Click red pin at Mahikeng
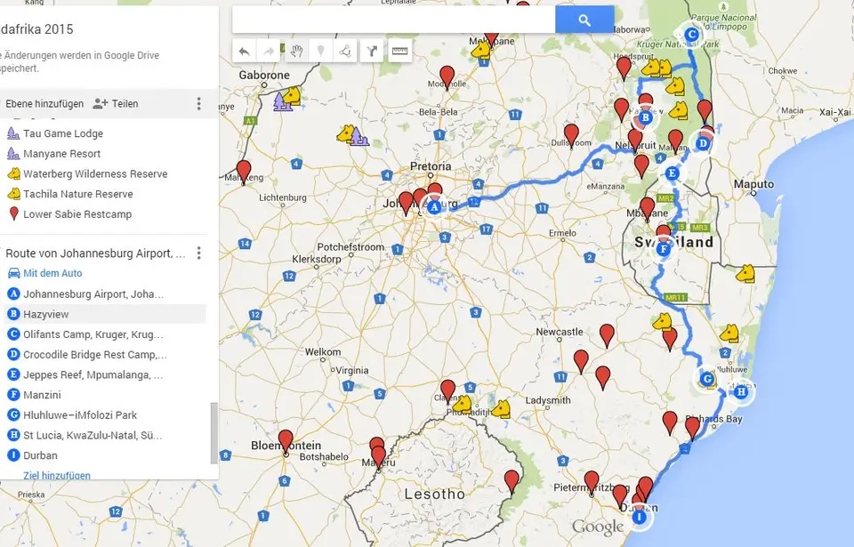 click(244, 172)
